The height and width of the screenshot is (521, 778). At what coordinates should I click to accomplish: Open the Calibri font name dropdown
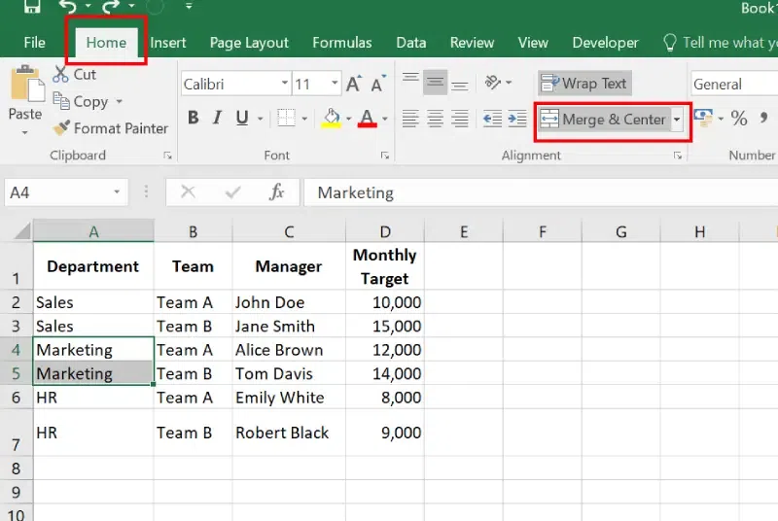(284, 85)
